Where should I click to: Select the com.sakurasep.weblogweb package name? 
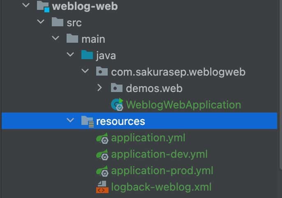[x=178, y=72]
